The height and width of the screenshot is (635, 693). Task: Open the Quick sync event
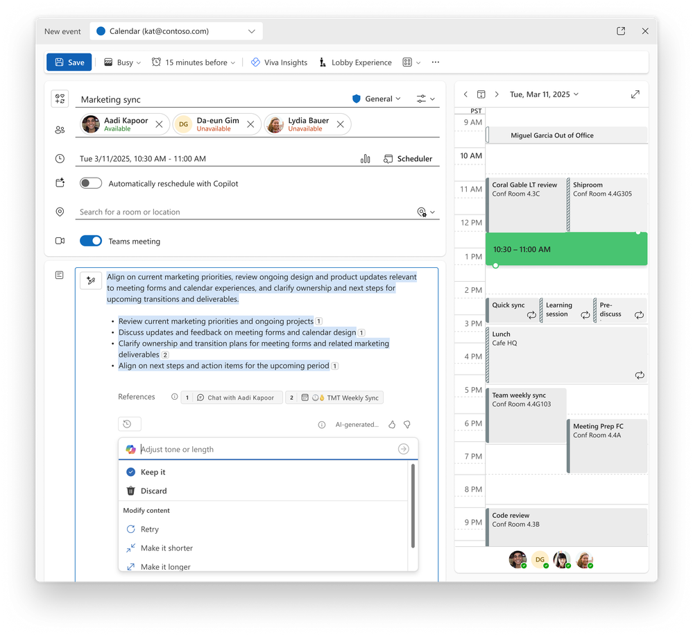(512, 310)
